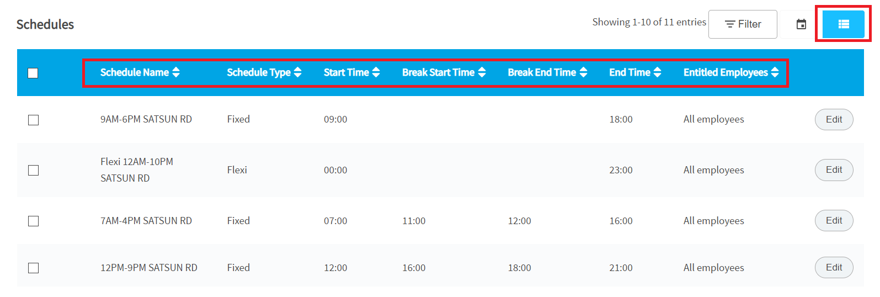The width and height of the screenshot is (880, 297).
Task: Mark the 12PM-9PM SATSUN RD checkbox
Action: click(33, 268)
